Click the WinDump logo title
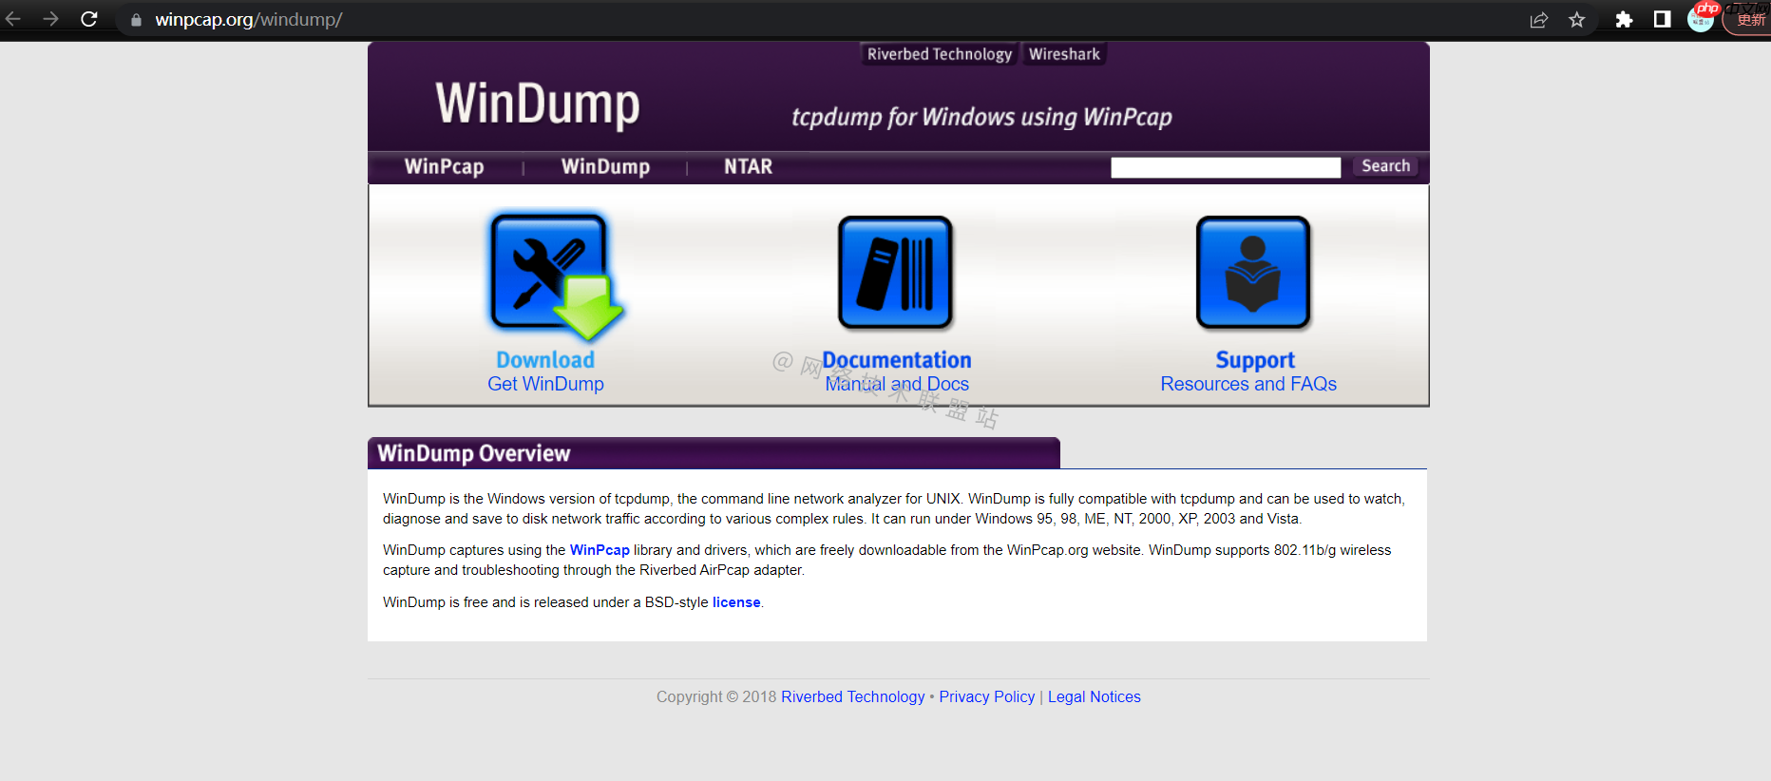 538,104
